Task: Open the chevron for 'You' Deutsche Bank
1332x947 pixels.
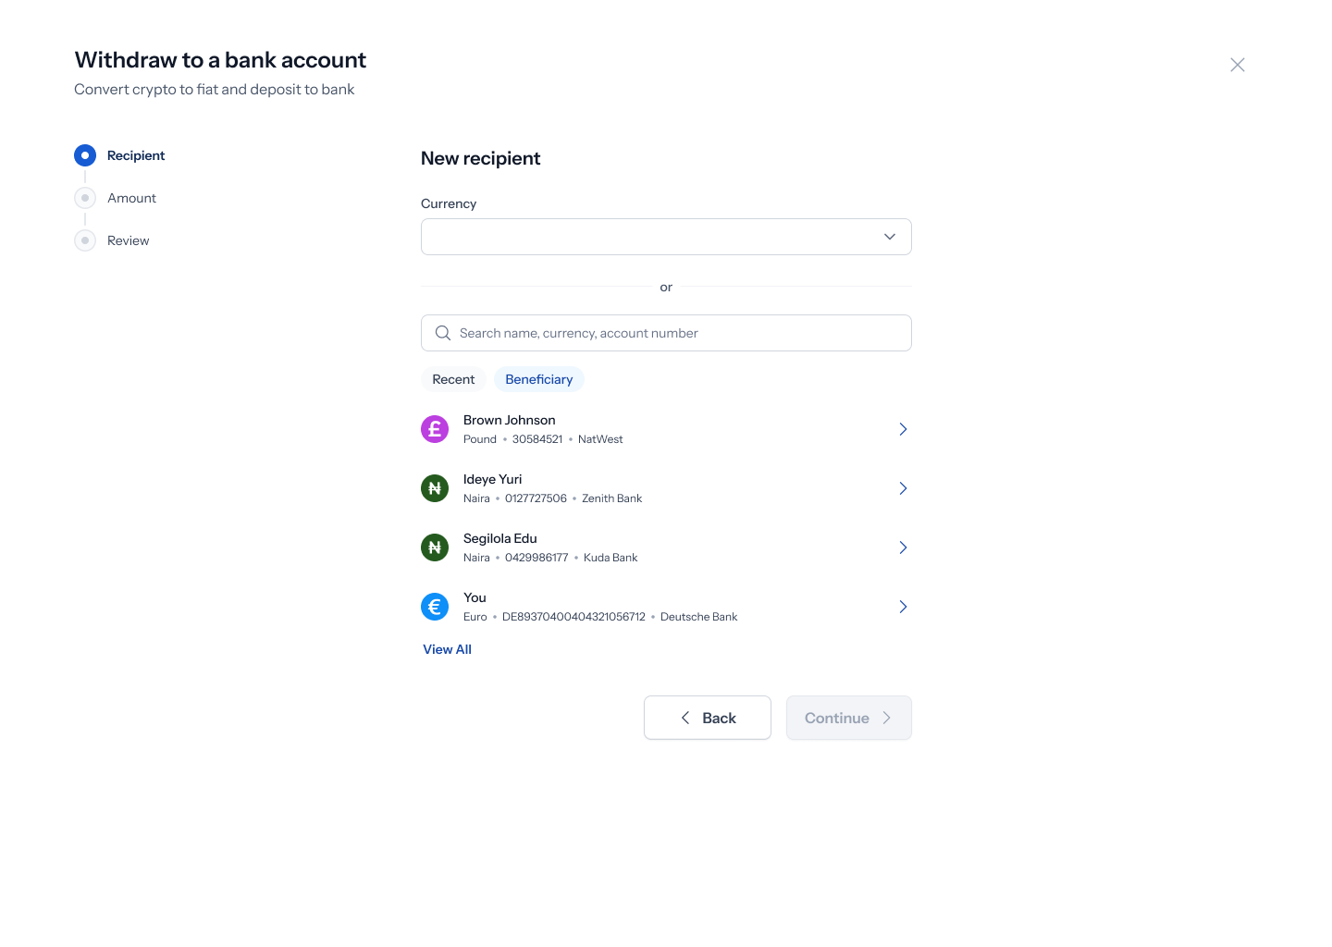Action: point(903,607)
